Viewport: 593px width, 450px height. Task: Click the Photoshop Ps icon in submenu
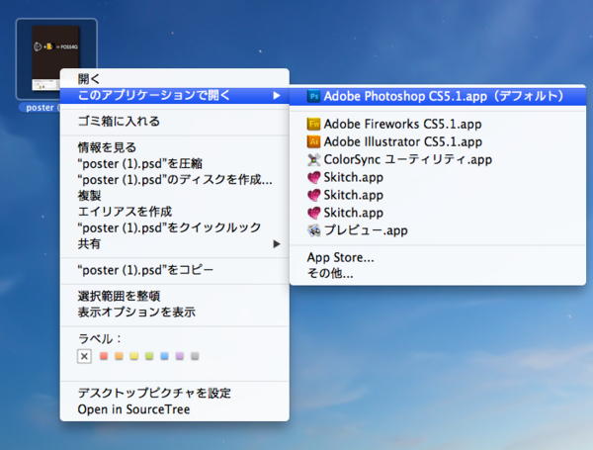[x=314, y=97]
